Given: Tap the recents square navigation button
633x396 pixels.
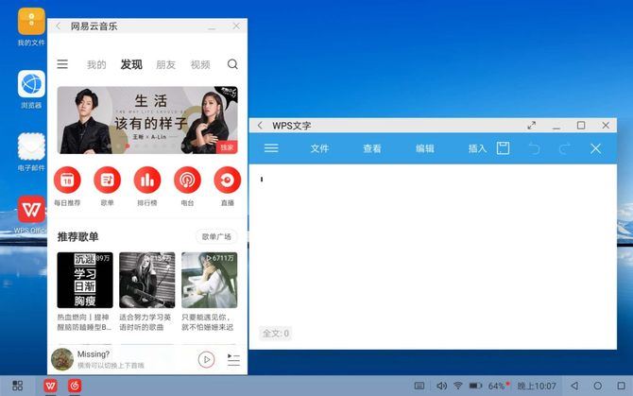Looking at the screenshot, I should [622, 386].
